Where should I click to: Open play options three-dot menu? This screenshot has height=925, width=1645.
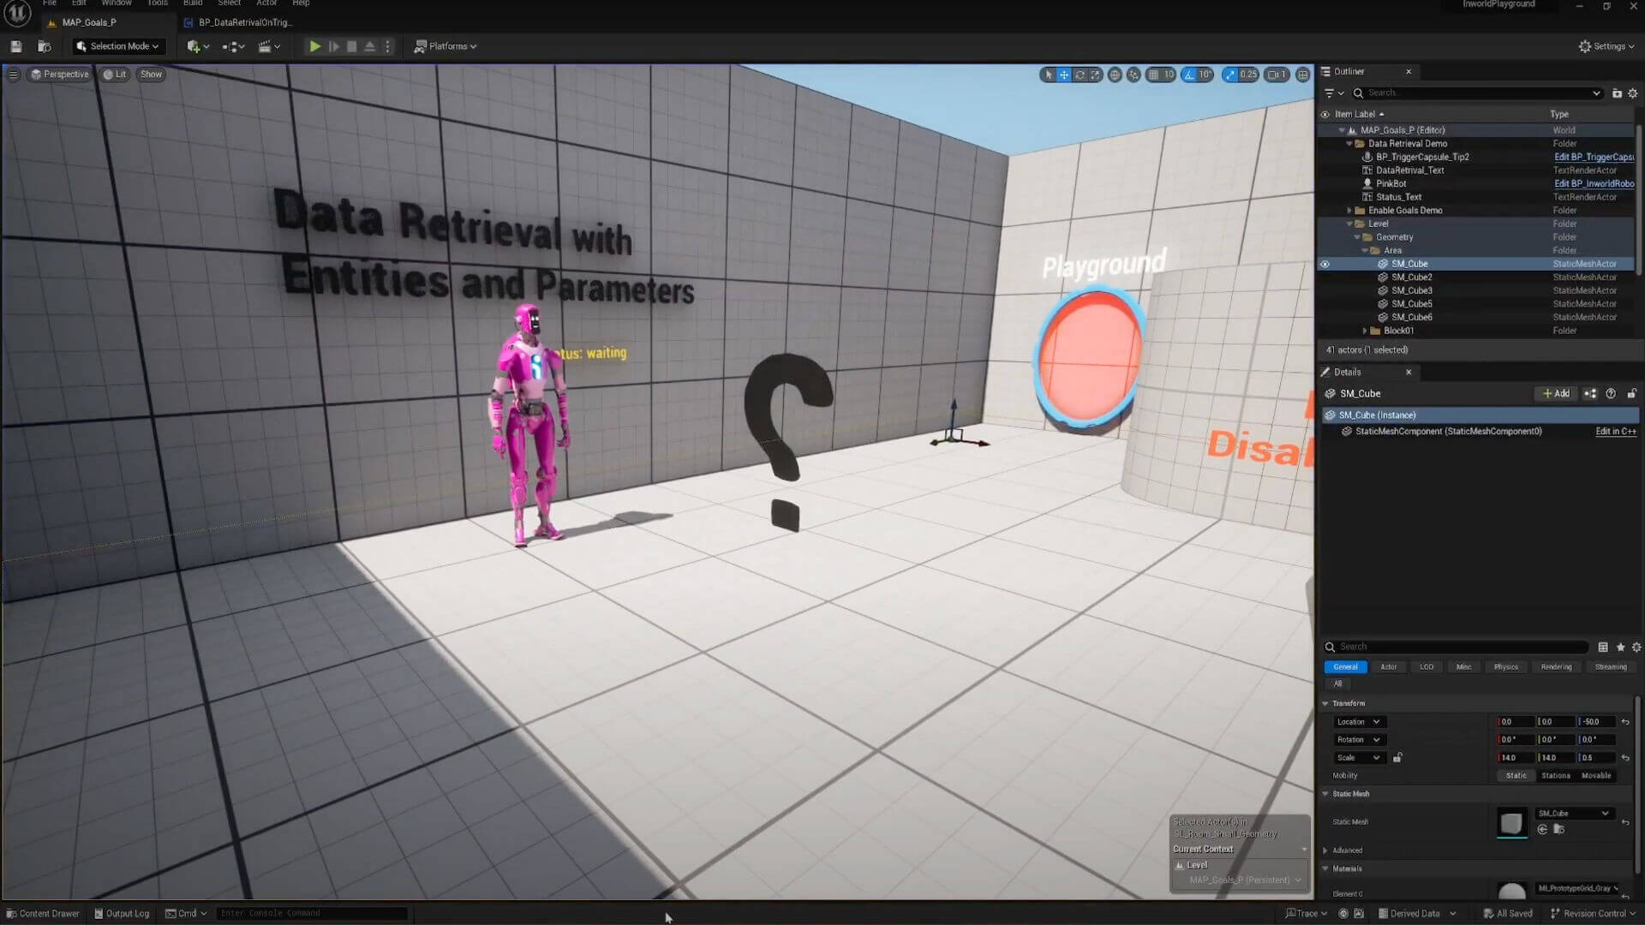click(387, 46)
